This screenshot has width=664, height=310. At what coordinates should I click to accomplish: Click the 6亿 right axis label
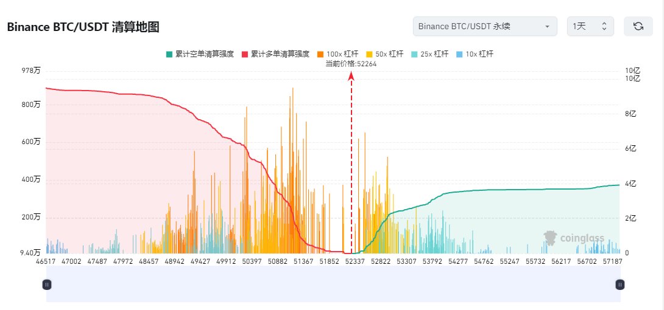(630, 149)
